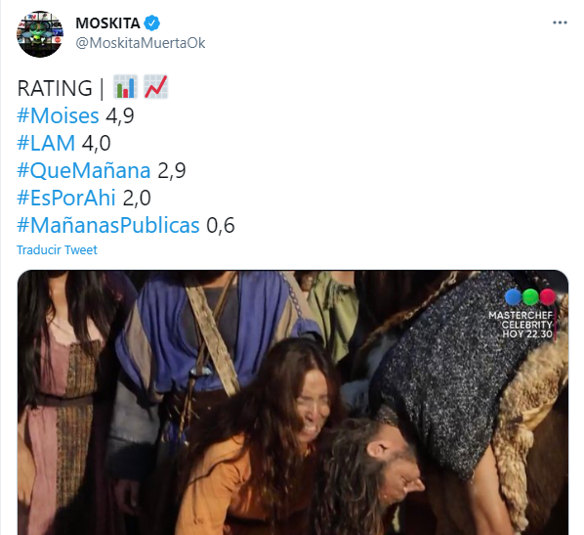584x535 pixels.
Task: Click the bar chart emoji
Action: click(x=125, y=87)
